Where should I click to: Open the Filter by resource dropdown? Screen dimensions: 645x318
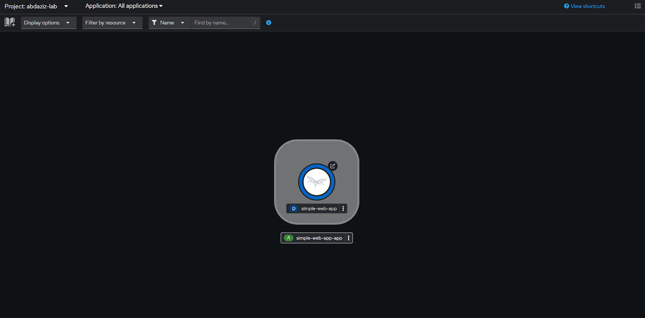112,23
